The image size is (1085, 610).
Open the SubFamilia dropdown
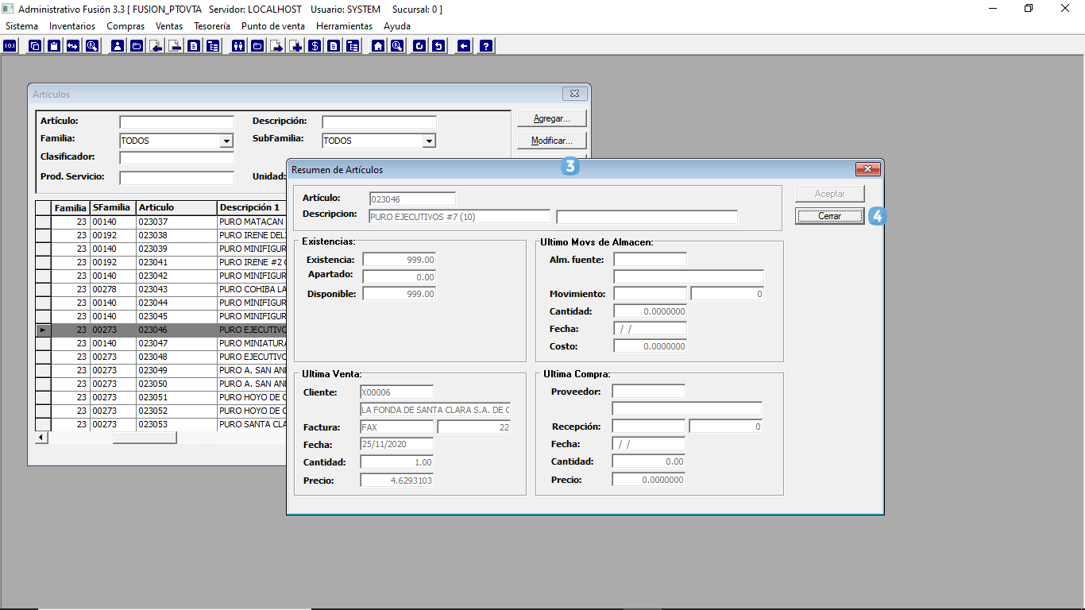coord(430,141)
